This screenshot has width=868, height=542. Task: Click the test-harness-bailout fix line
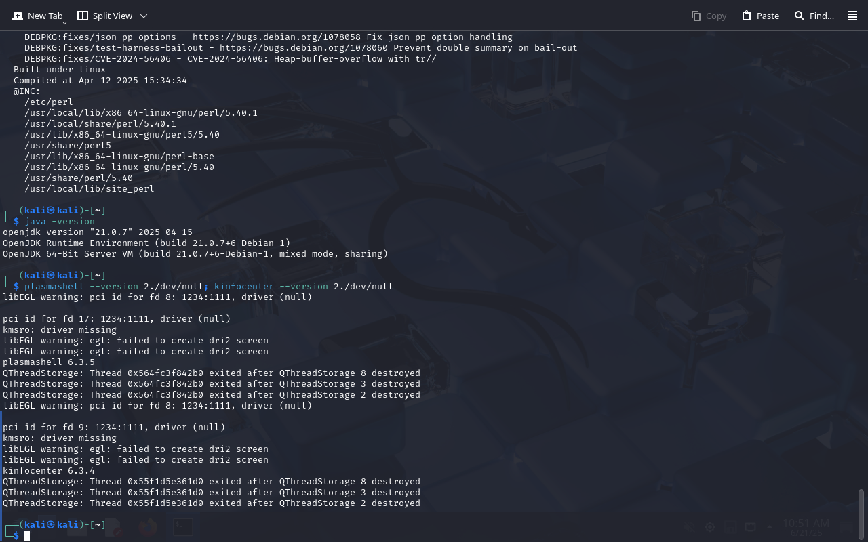(301, 48)
